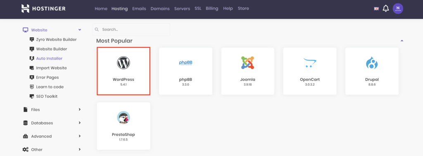This screenshot has width=423, height=156.
Task: Expand the Advanced section arrow
Action: pos(80,136)
